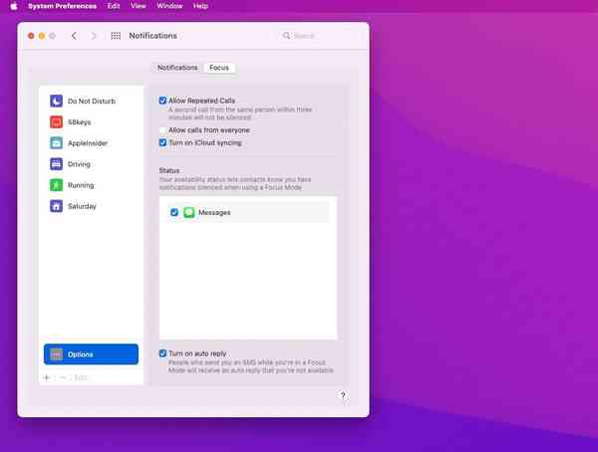
Task: Uncheck Turn on iCloud syncing
Action: point(163,142)
